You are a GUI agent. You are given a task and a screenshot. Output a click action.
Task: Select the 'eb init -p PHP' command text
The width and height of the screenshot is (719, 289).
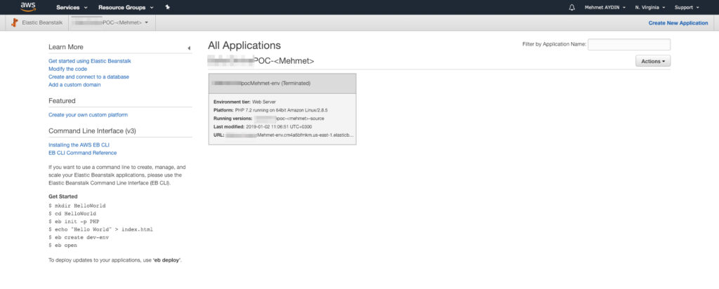[x=74, y=222]
